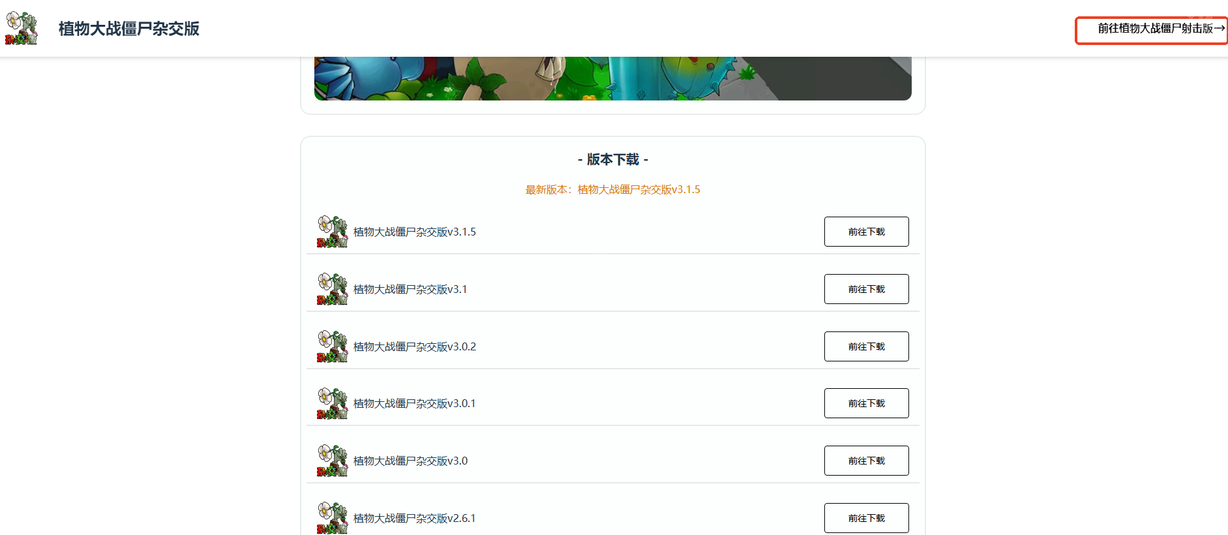Click the 版本下载 section heading
The height and width of the screenshot is (535, 1228).
pos(612,160)
